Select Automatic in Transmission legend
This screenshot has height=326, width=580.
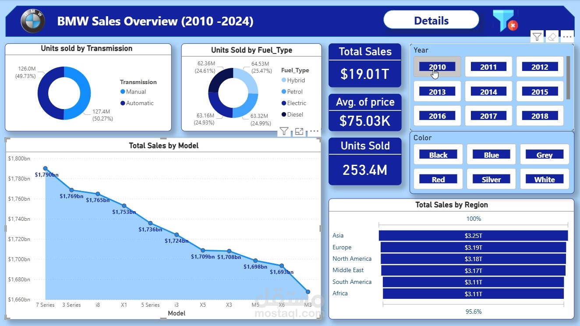[x=137, y=103]
